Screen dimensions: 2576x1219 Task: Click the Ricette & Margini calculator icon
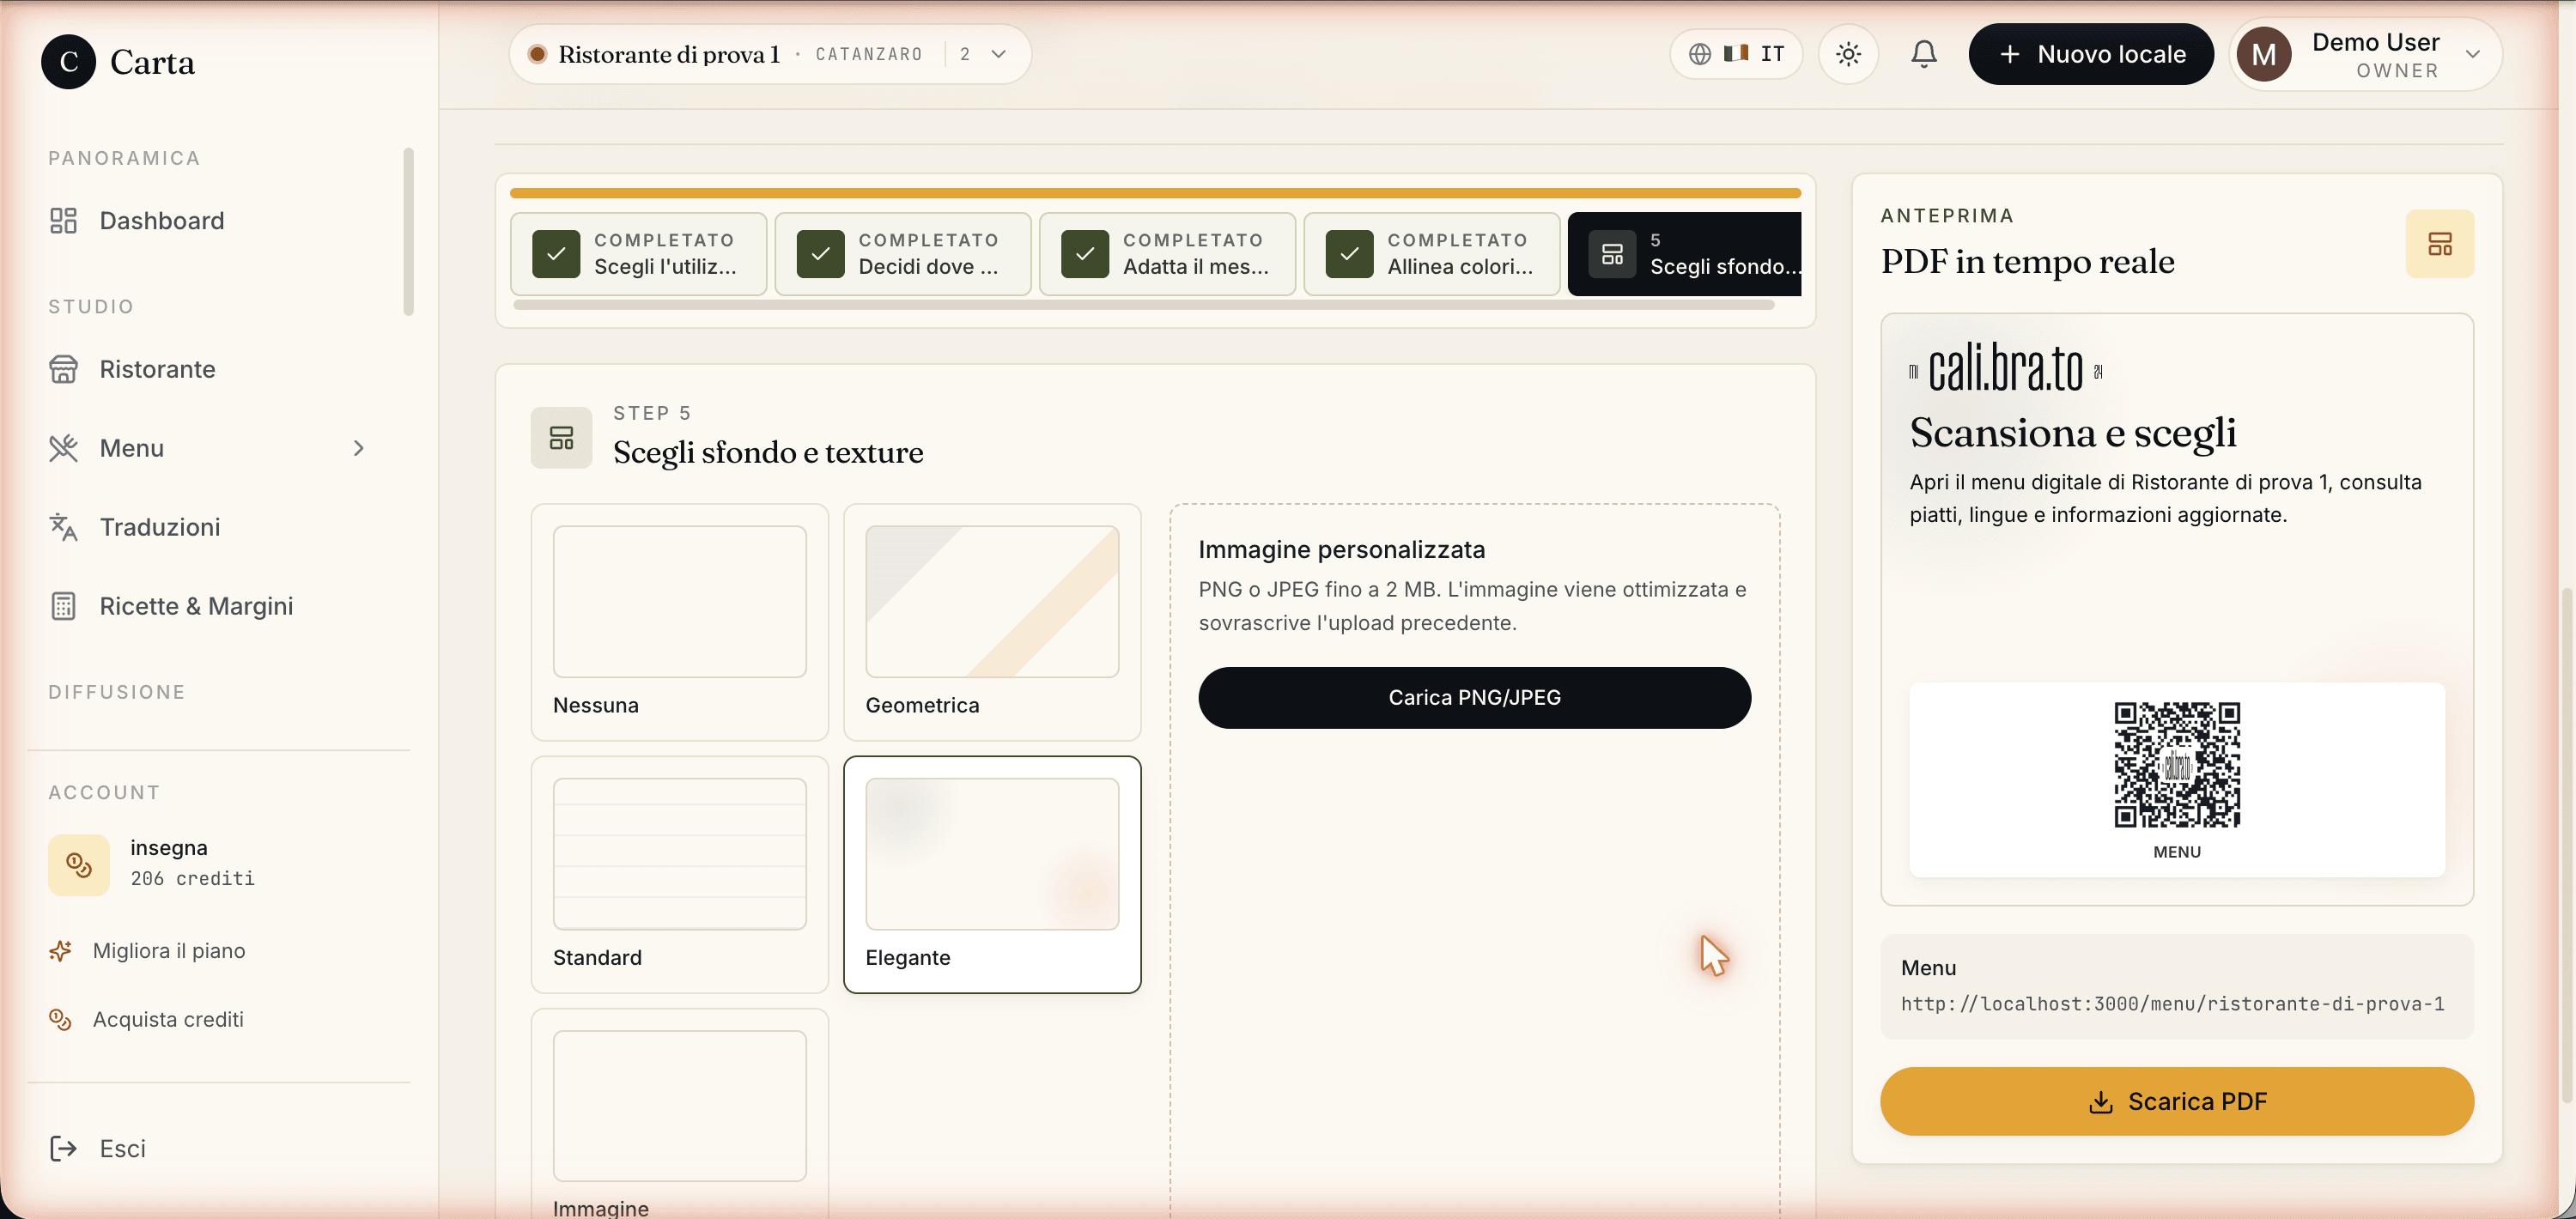63,606
